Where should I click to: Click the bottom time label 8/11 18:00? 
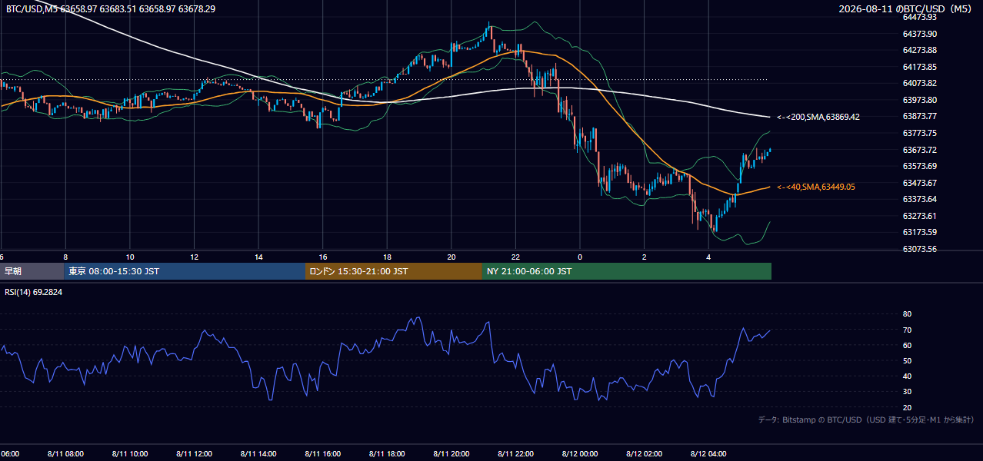tap(388, 453)
